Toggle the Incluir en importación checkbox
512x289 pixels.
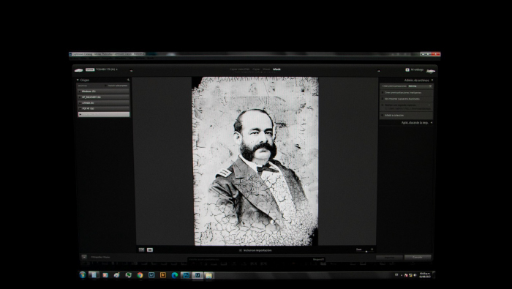coord(241,250)
